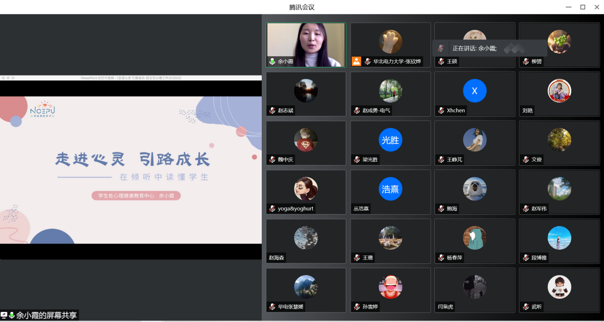Click screen share icon in bottom-left label
Image resolution: width=604 pixels, height=322 pixels.
tap(4, 315)
